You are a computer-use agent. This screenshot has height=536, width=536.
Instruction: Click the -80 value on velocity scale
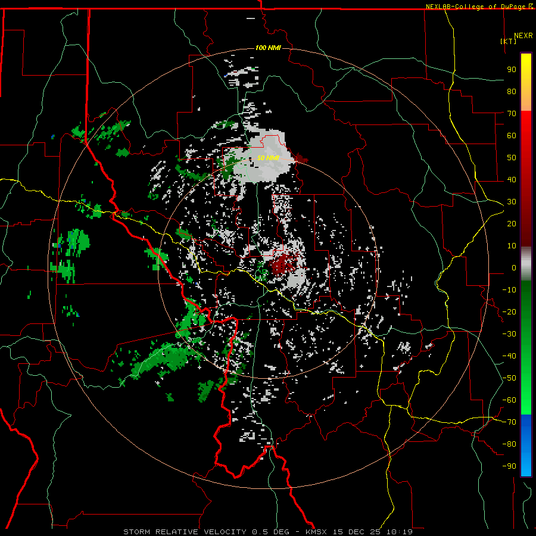(509, 444)
